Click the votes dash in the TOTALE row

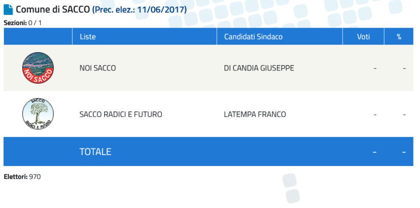coord(375,152)
